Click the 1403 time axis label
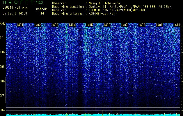 [x=55, y=25]
